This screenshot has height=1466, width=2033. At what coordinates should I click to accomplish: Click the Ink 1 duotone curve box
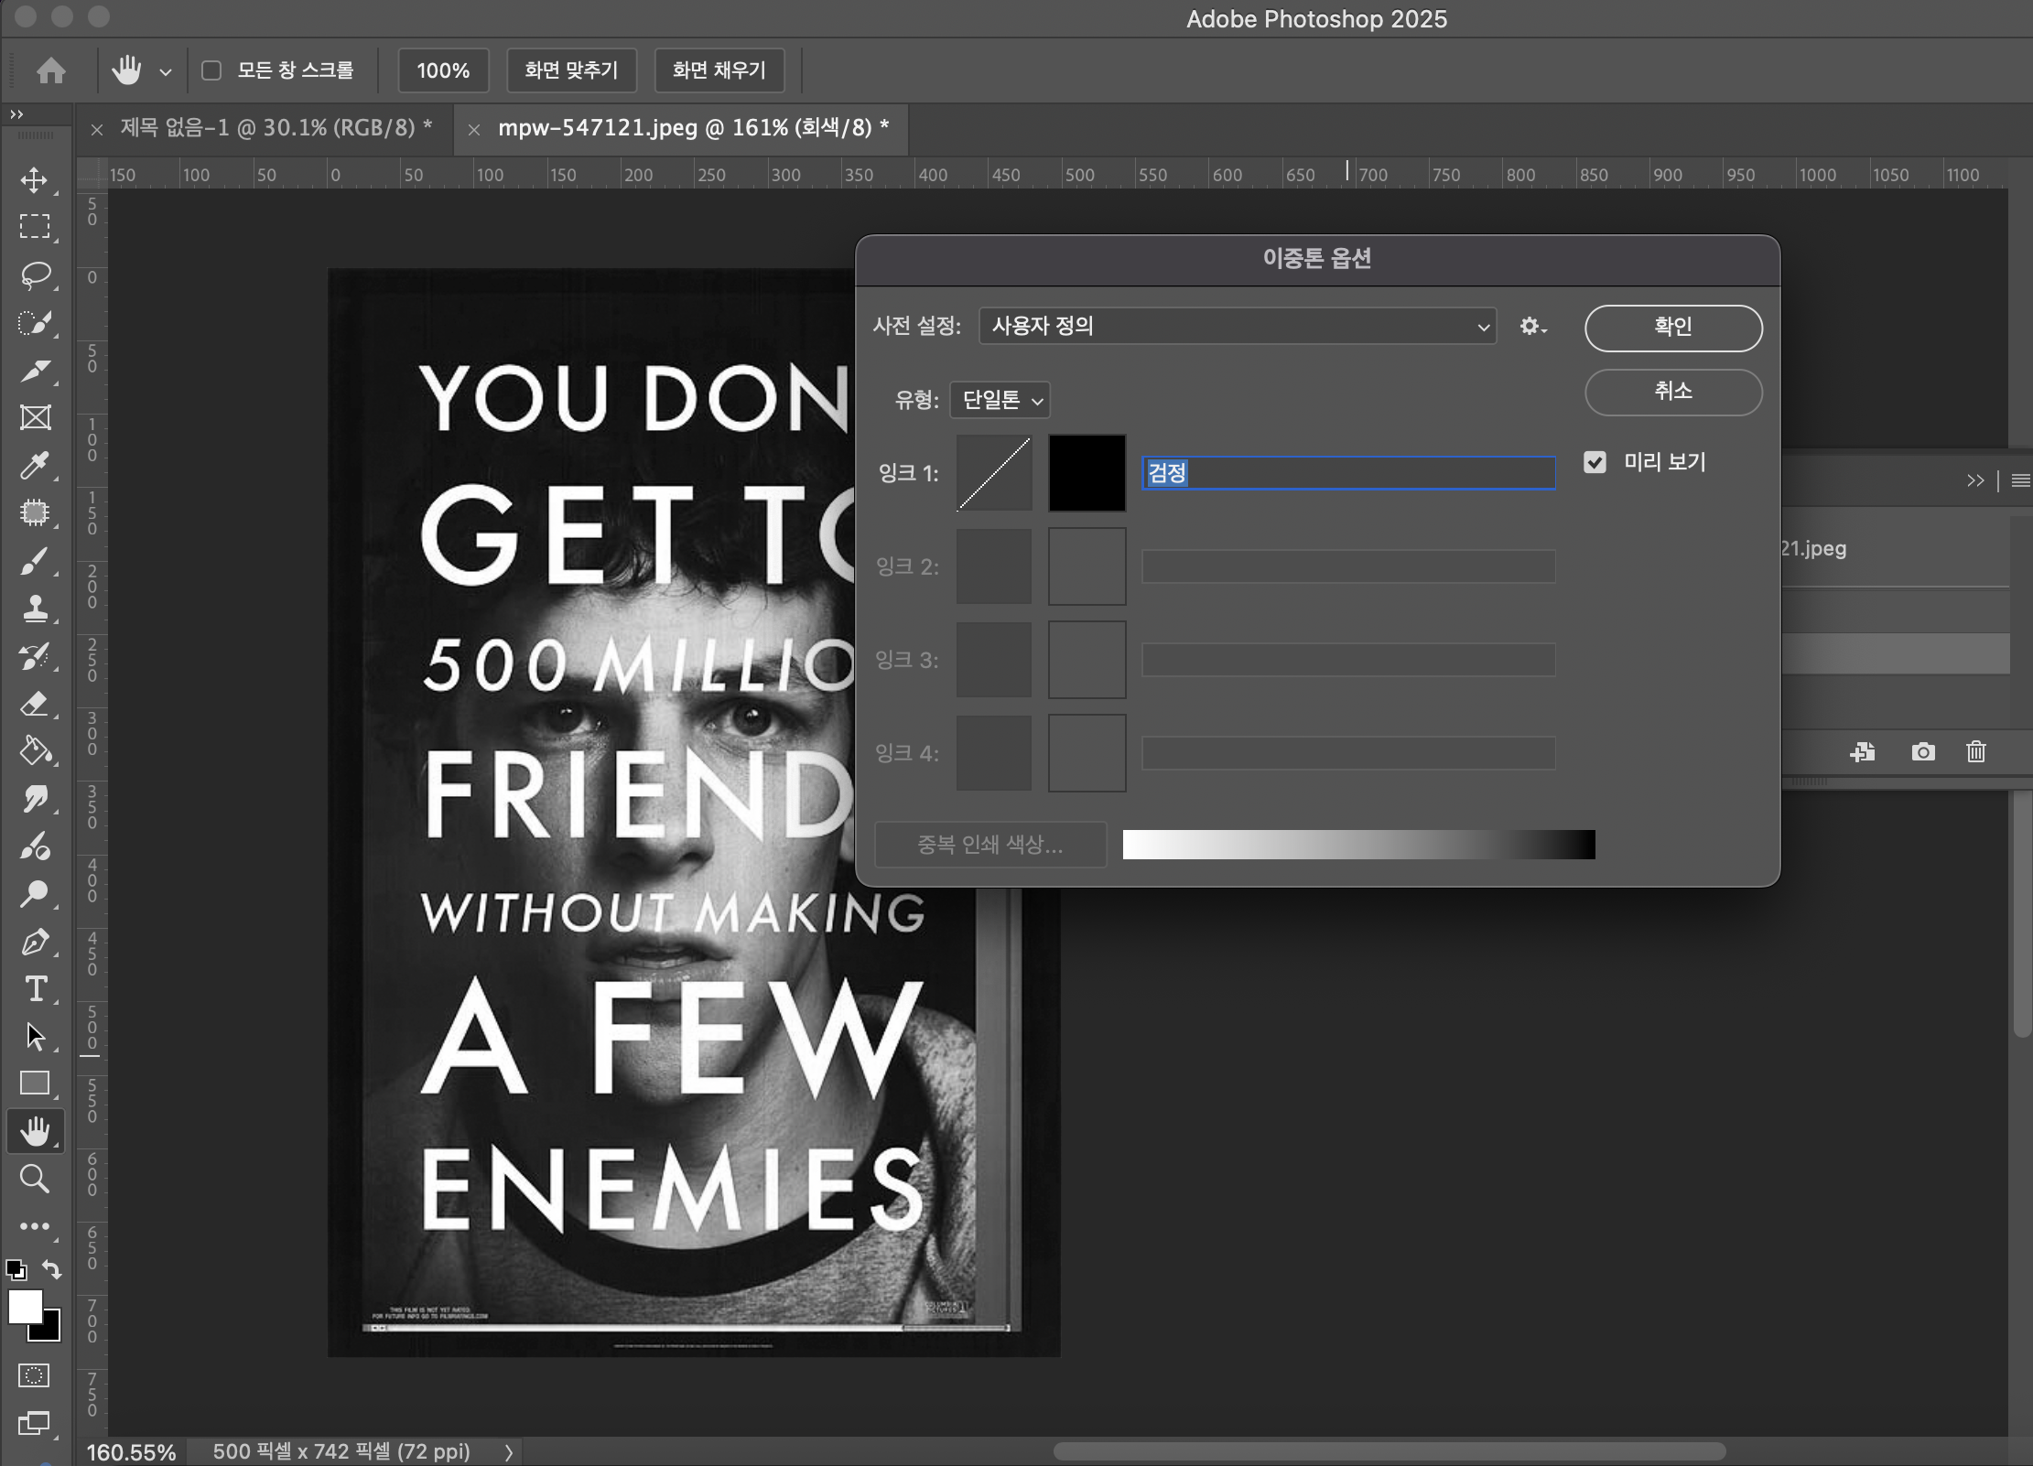click(994, 473)
